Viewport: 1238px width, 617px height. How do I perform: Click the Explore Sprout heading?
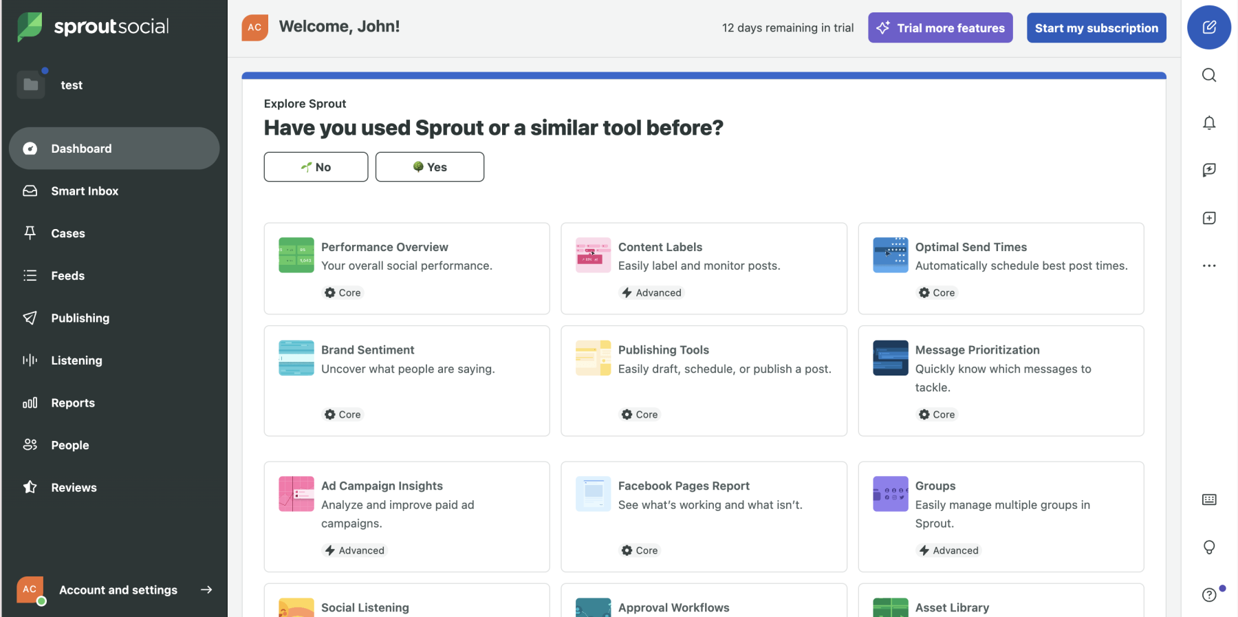[x=305, y=104]
